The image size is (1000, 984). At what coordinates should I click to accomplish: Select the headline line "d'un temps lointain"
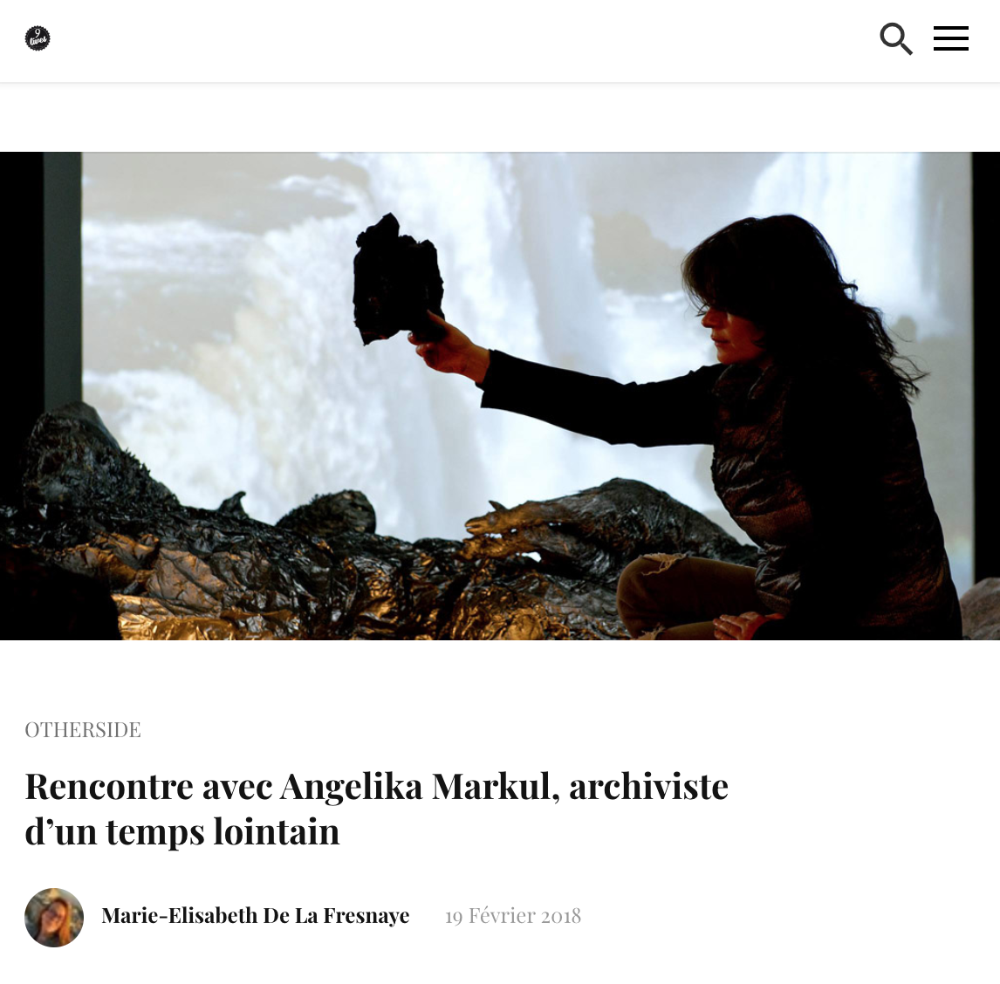[182, 831]
